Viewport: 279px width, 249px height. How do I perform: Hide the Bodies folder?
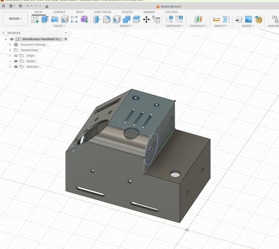tap(16, 61)
